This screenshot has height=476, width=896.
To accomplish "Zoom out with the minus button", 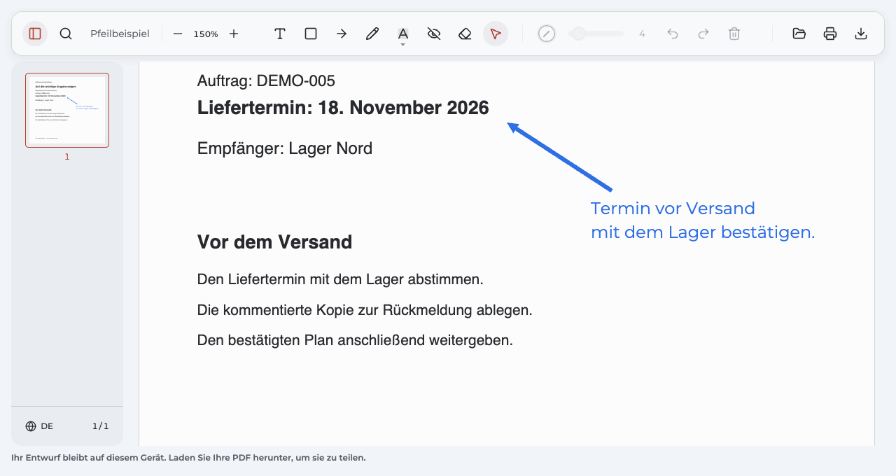I will 178,34.
